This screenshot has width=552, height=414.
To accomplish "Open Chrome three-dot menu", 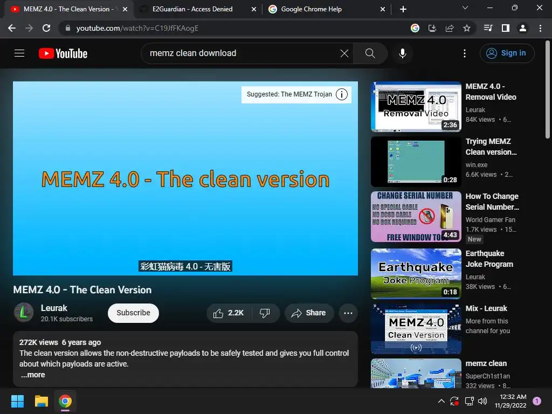I will [540, 28].
